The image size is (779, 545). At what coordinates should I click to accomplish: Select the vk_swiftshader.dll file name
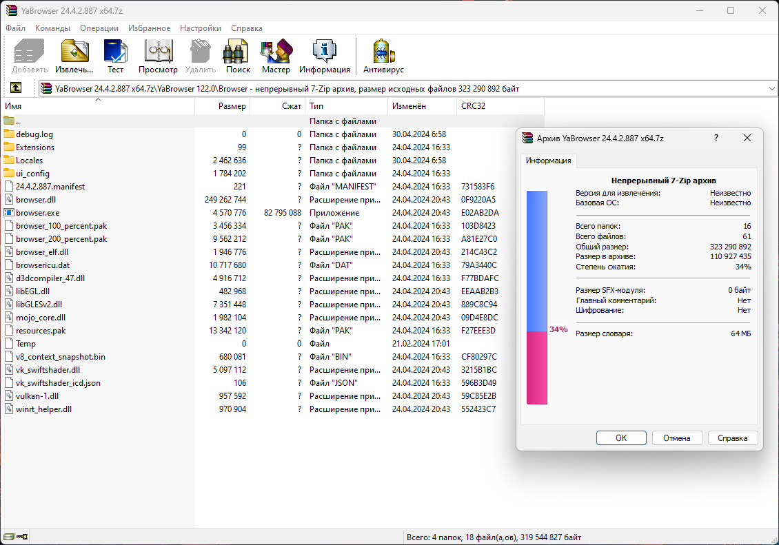[48, 370]
